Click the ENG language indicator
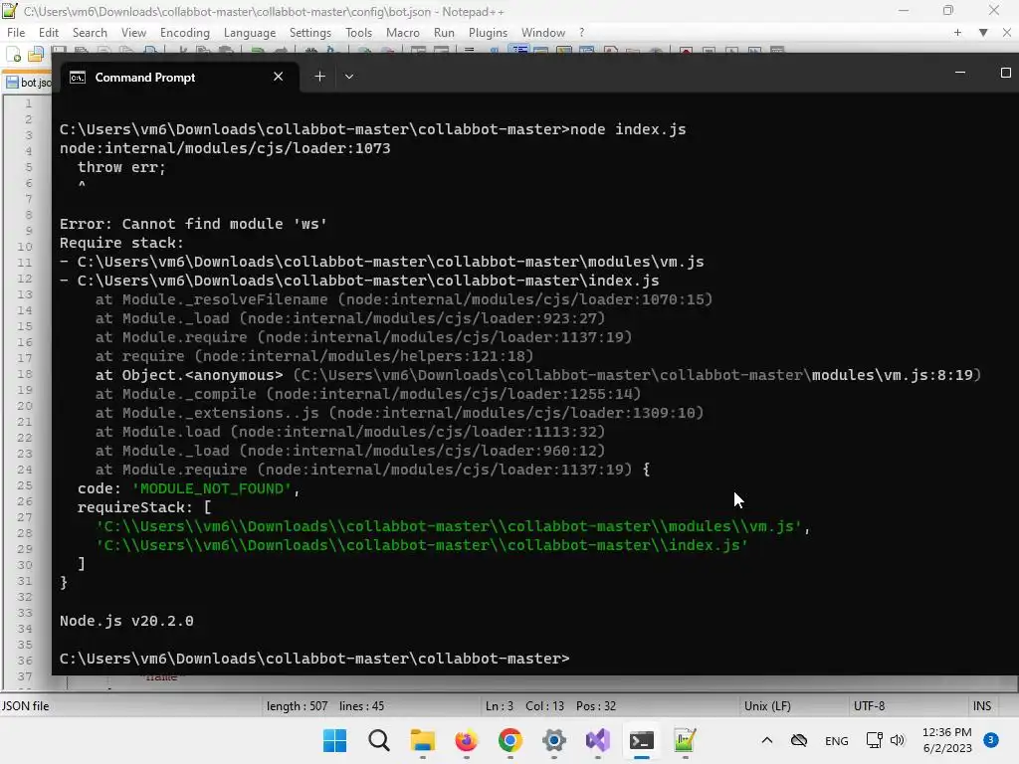1019x764 pixels. pos(836,740)
